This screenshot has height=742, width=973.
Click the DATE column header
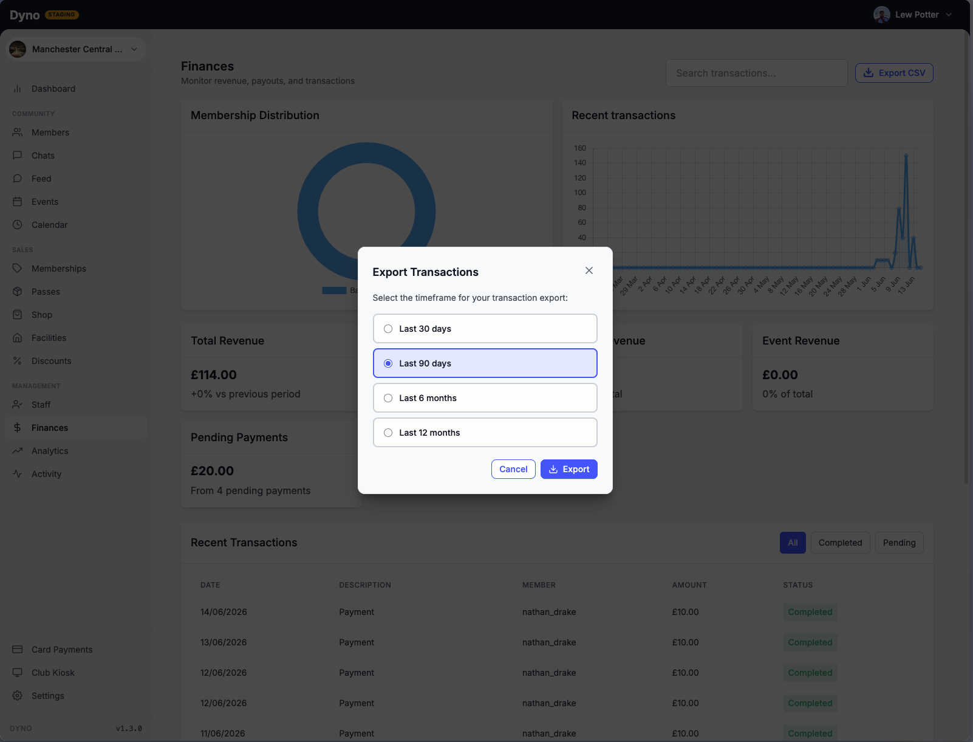click(210, 585)
